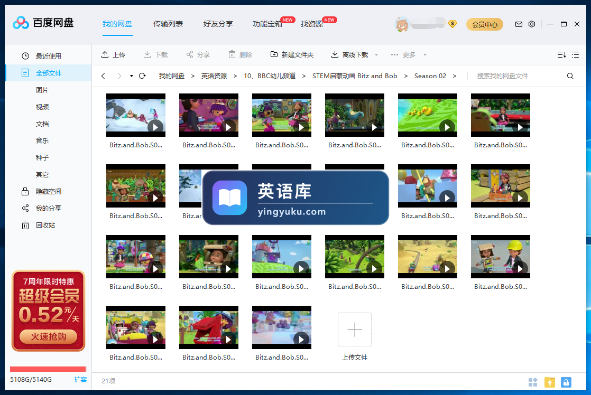Select the snowy scene video thumbnail
This screenshot has width=591, height=395.
point(136,115)
